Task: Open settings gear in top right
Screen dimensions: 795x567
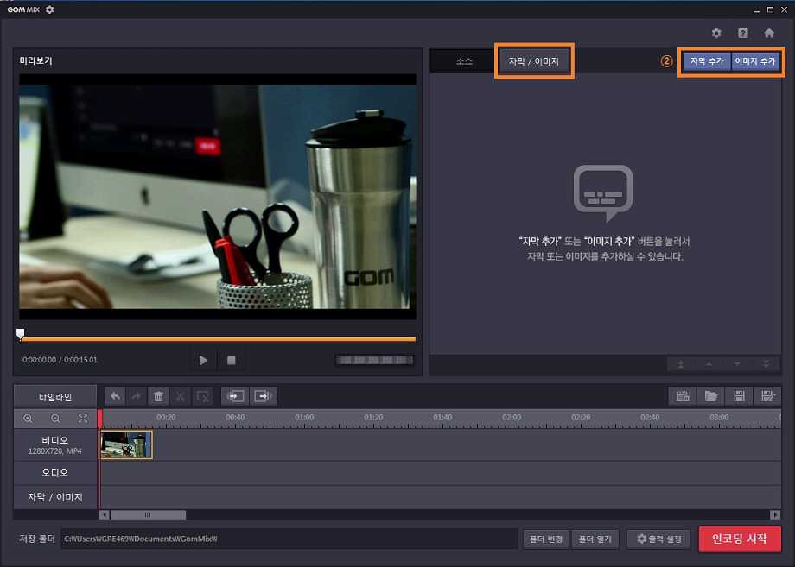Action: pos(715,33)
